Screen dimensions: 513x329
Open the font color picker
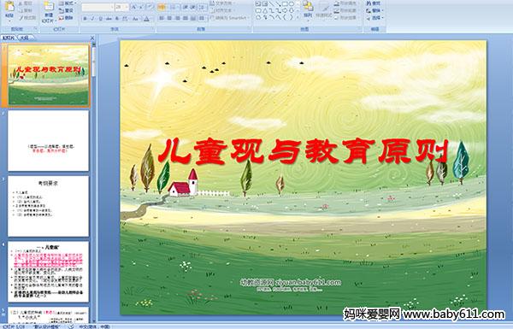[146, 19]
